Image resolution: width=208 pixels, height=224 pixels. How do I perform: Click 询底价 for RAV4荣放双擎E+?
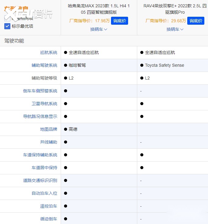(x=195, y=21)
